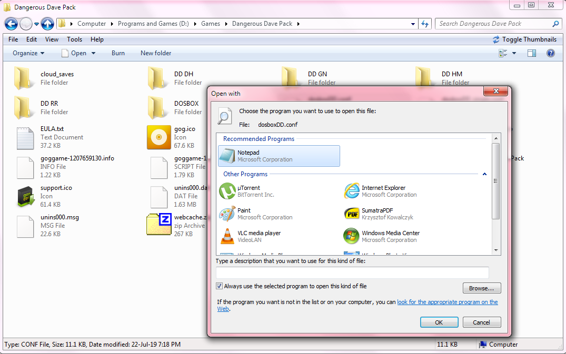This screenshot has width=566, height=354.
Task: Open the Tools menu
Action: point(74,39)
